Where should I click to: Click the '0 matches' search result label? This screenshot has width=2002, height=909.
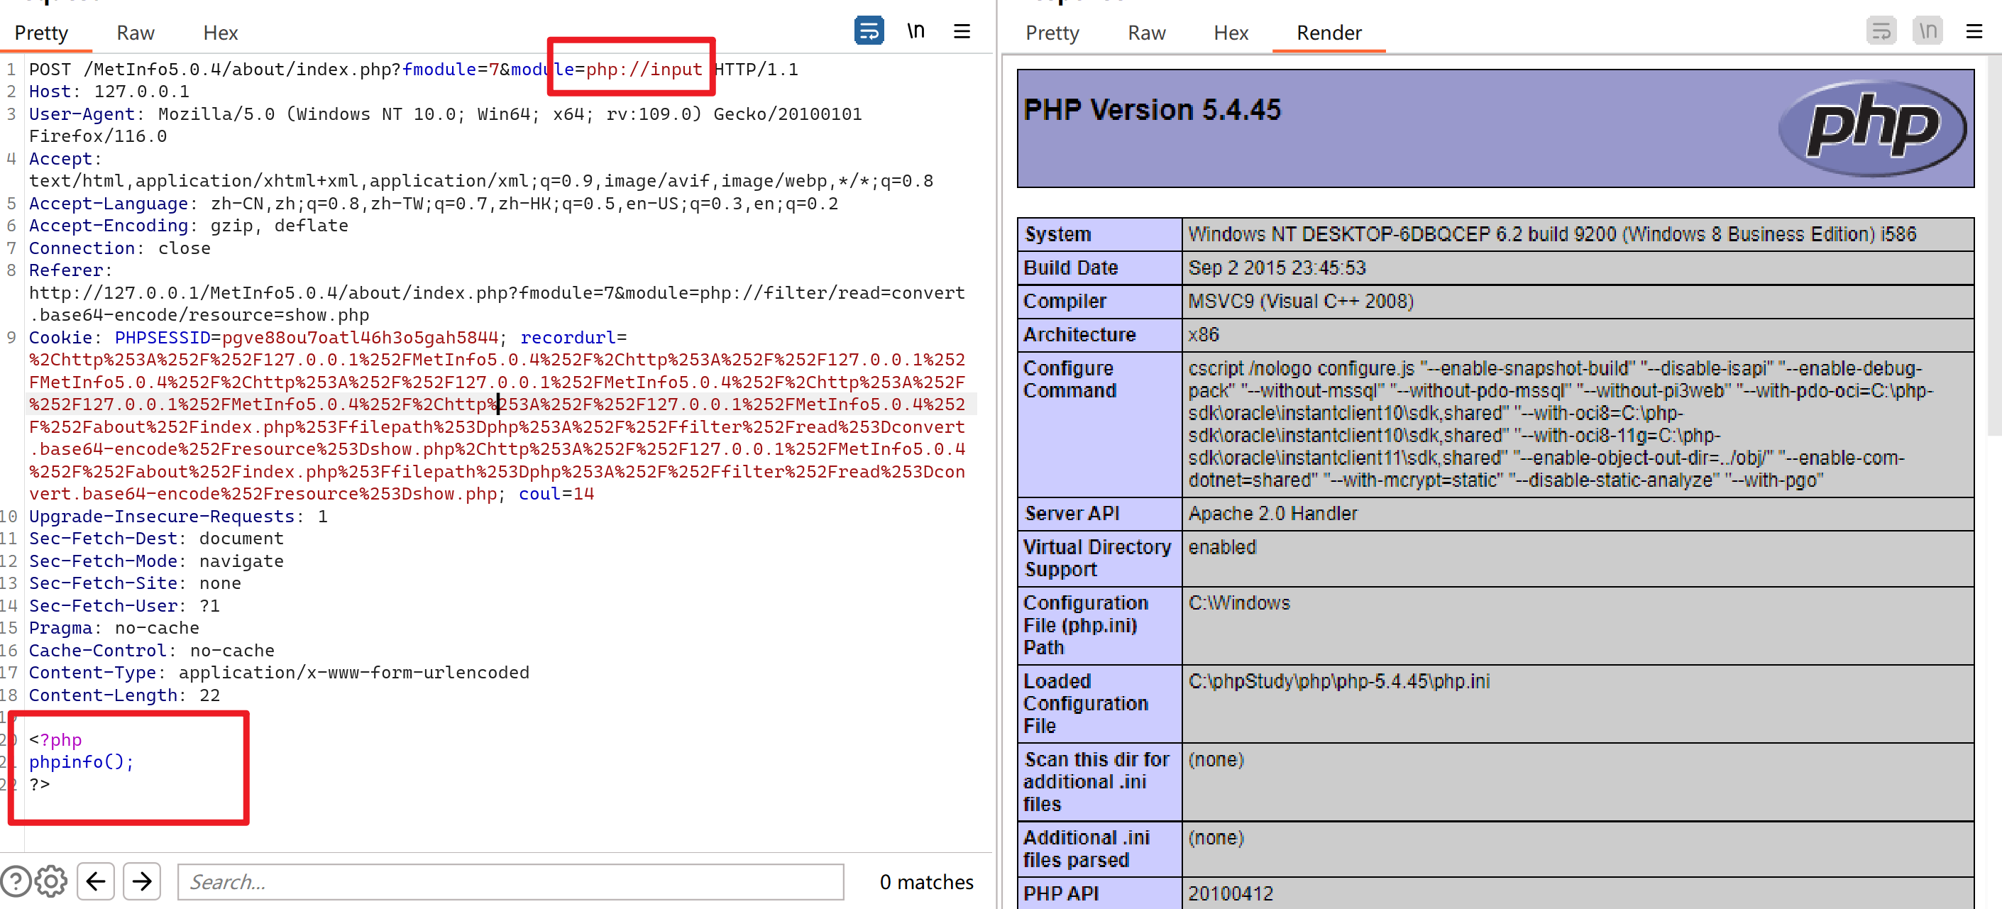(925, 882)
